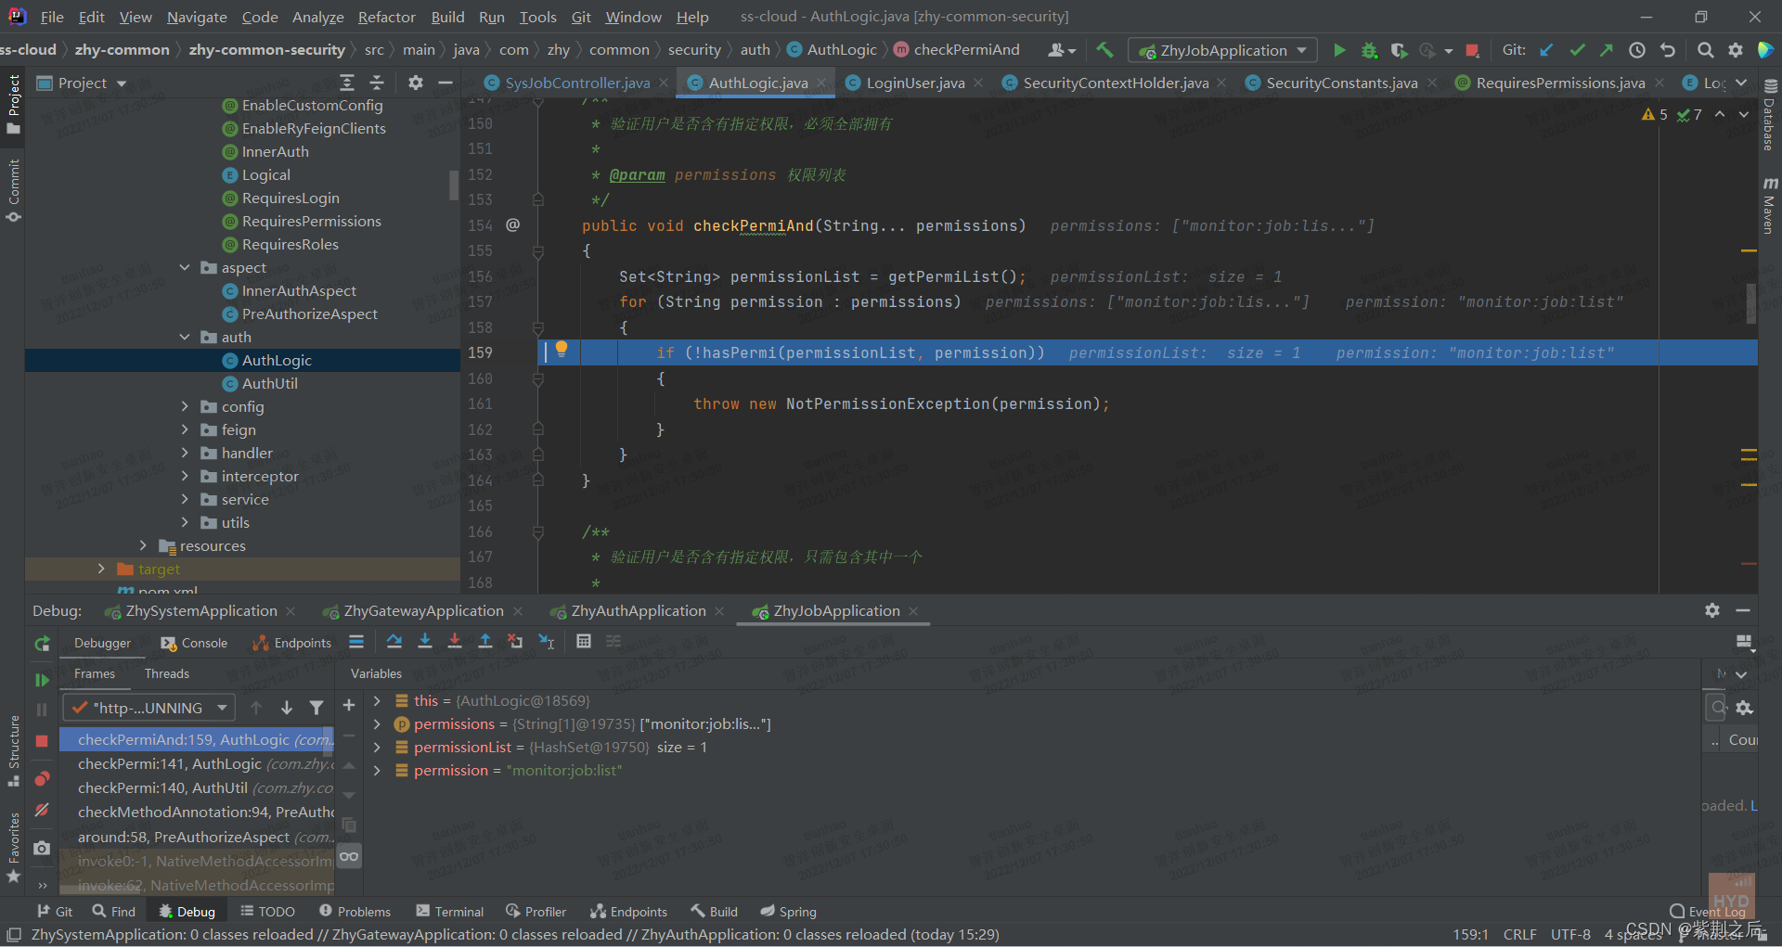Select checkPermi:141, AuthLogic stack frame
The width and height of the screenshot is (1782, 947).
[x=197, y=763]
